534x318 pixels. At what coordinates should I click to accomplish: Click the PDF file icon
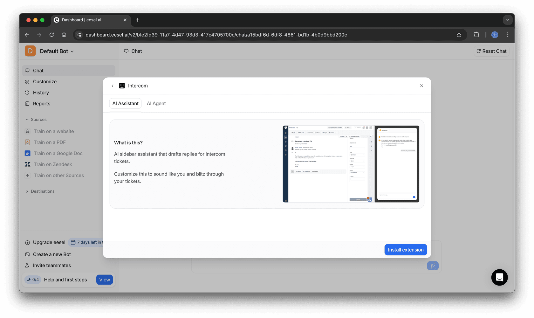pyautogui.click(x=28, y=142)
